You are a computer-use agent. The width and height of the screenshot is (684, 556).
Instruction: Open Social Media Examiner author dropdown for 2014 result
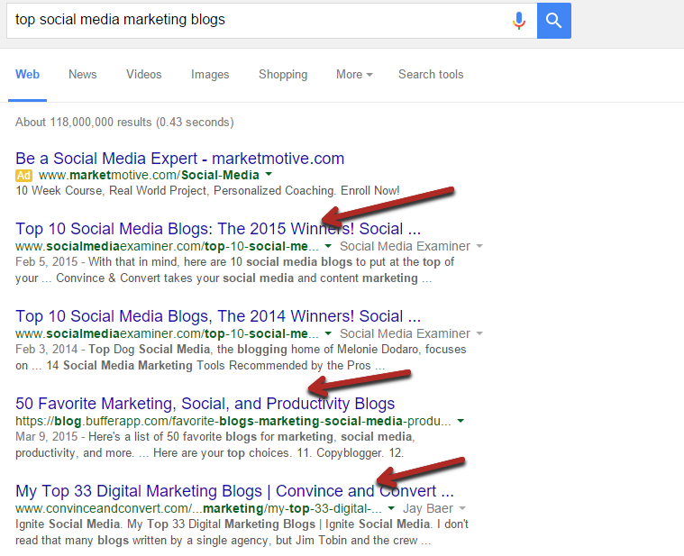click(479, 333)
